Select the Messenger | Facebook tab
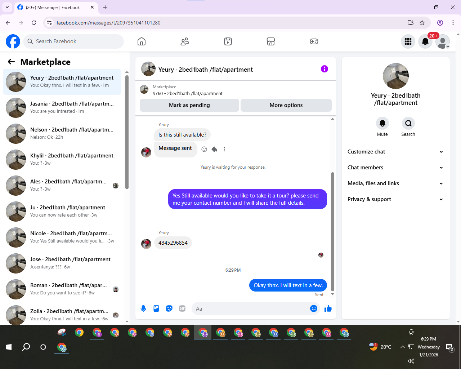The image size is (461, 369). pos(56,7)
